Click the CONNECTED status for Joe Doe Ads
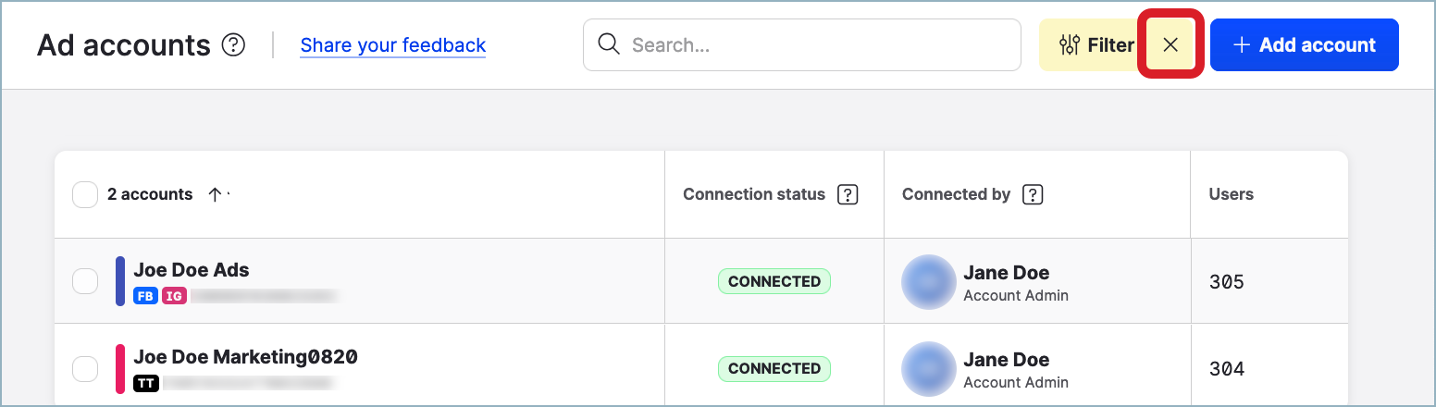Image resolution: width=1436 pixels, height=407 pixels. (774, 281)
